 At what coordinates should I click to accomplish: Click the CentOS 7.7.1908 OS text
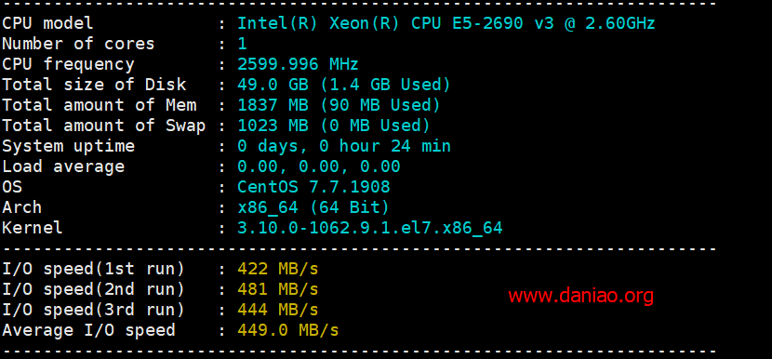click(313, 187)
